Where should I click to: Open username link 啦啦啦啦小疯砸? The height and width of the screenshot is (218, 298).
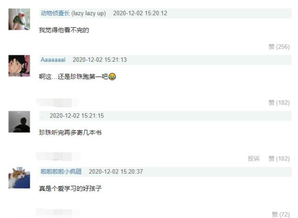pyautogui.click(x=61, y=172)
